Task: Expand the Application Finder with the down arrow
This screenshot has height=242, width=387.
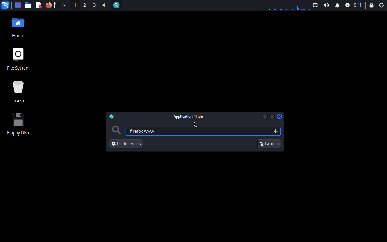Action: (276, 131)
